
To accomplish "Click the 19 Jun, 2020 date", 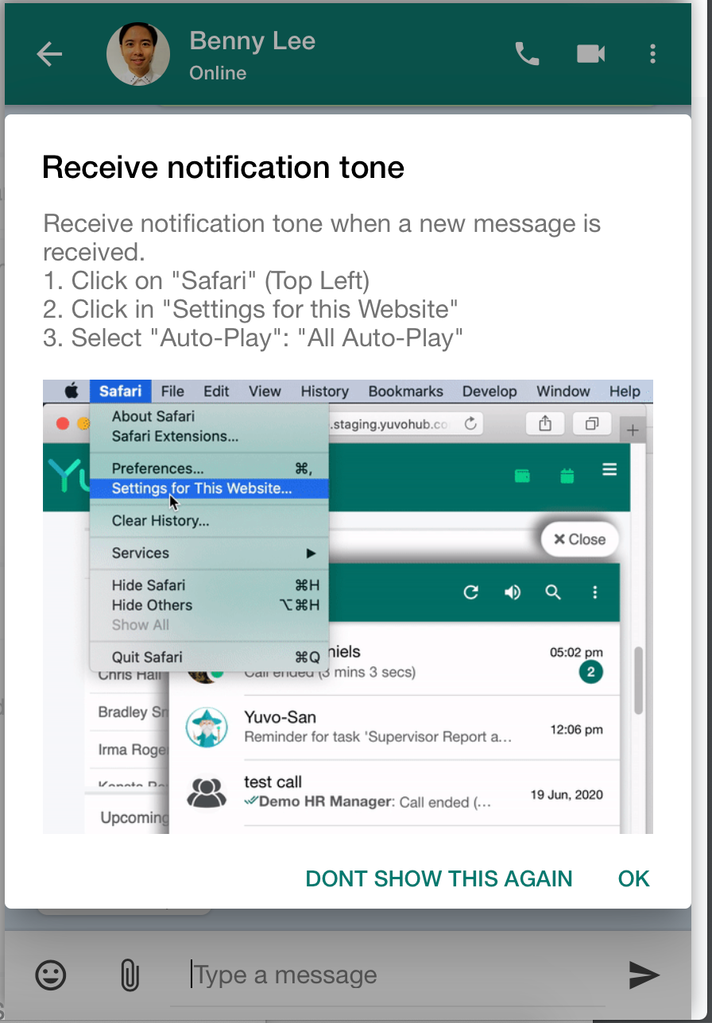I will pos(567,794).
